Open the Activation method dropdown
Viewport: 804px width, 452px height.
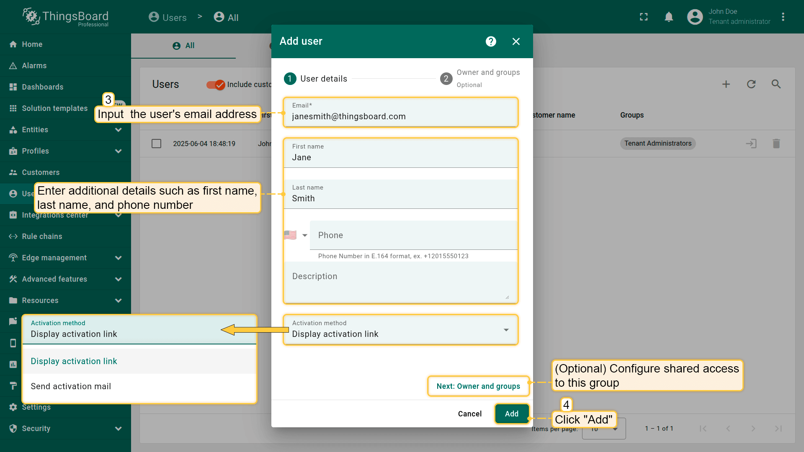click(400, 330)
